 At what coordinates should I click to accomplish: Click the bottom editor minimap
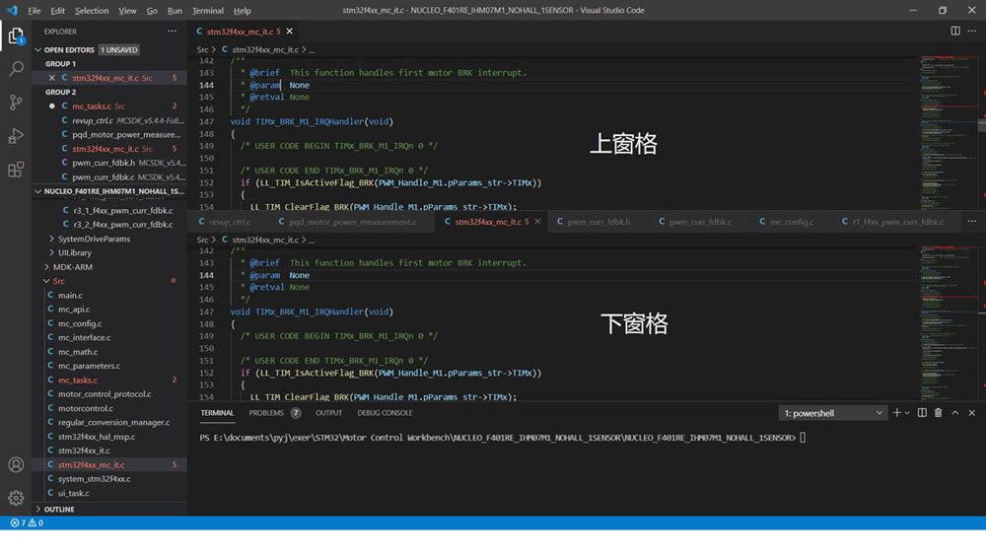(949, 323)
